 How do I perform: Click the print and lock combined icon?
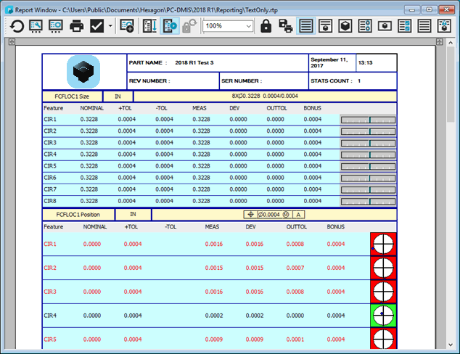point(286,26)
